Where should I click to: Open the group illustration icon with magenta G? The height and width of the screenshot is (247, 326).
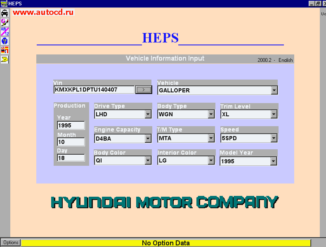point(5,22)
